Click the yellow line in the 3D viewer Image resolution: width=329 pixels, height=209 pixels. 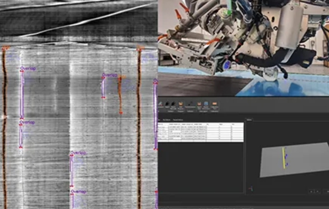point(284,158)
